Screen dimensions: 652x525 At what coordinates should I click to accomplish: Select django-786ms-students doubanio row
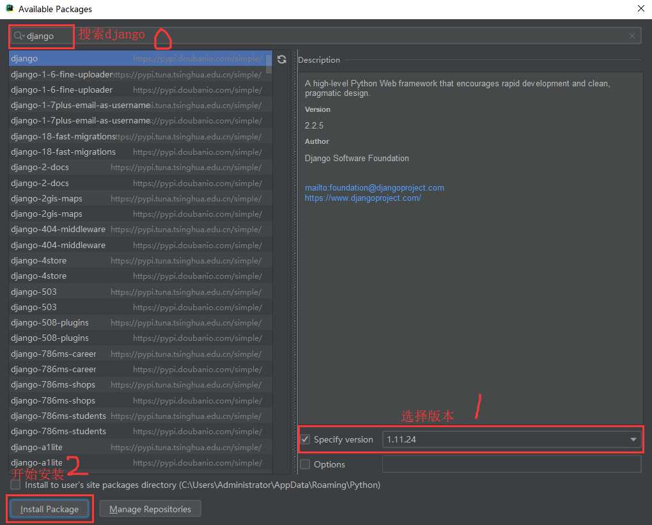coord(141,431)
